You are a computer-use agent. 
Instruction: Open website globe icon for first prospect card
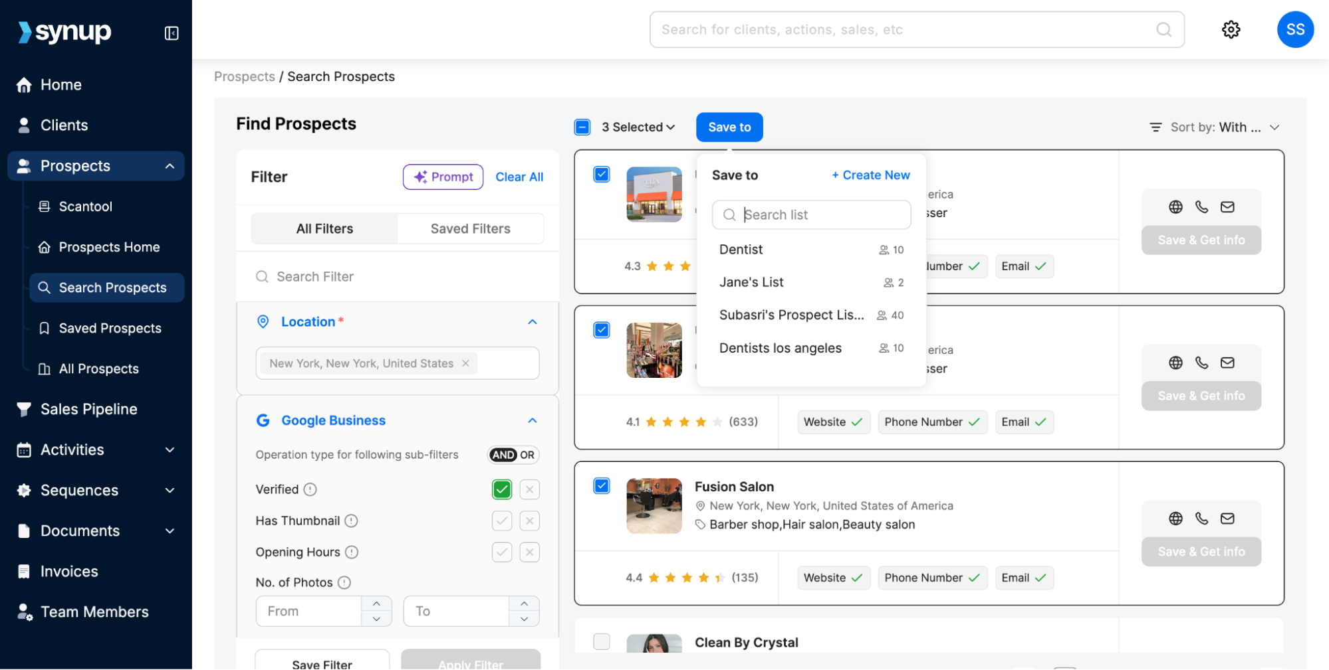(x=1175, y=207)
